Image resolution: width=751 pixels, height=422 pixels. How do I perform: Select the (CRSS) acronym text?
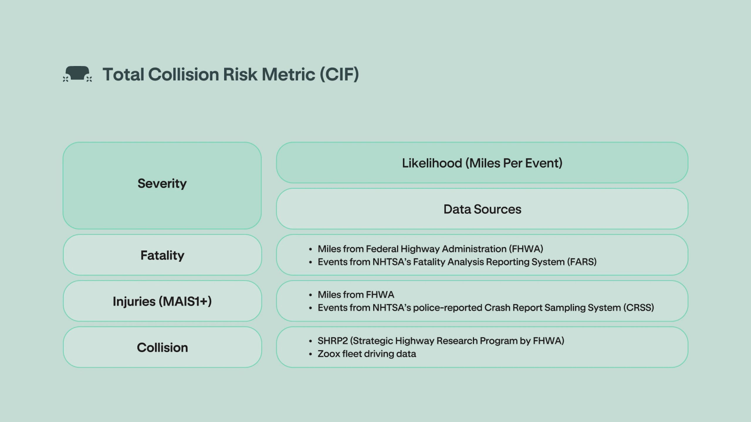tap(639, 308)
